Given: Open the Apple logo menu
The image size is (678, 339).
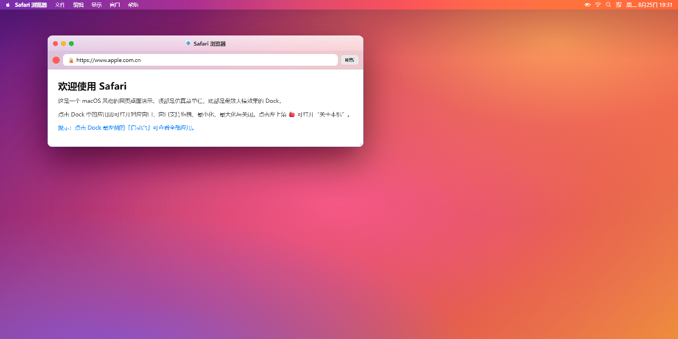Looking at the screenshot, I should 8,5.
